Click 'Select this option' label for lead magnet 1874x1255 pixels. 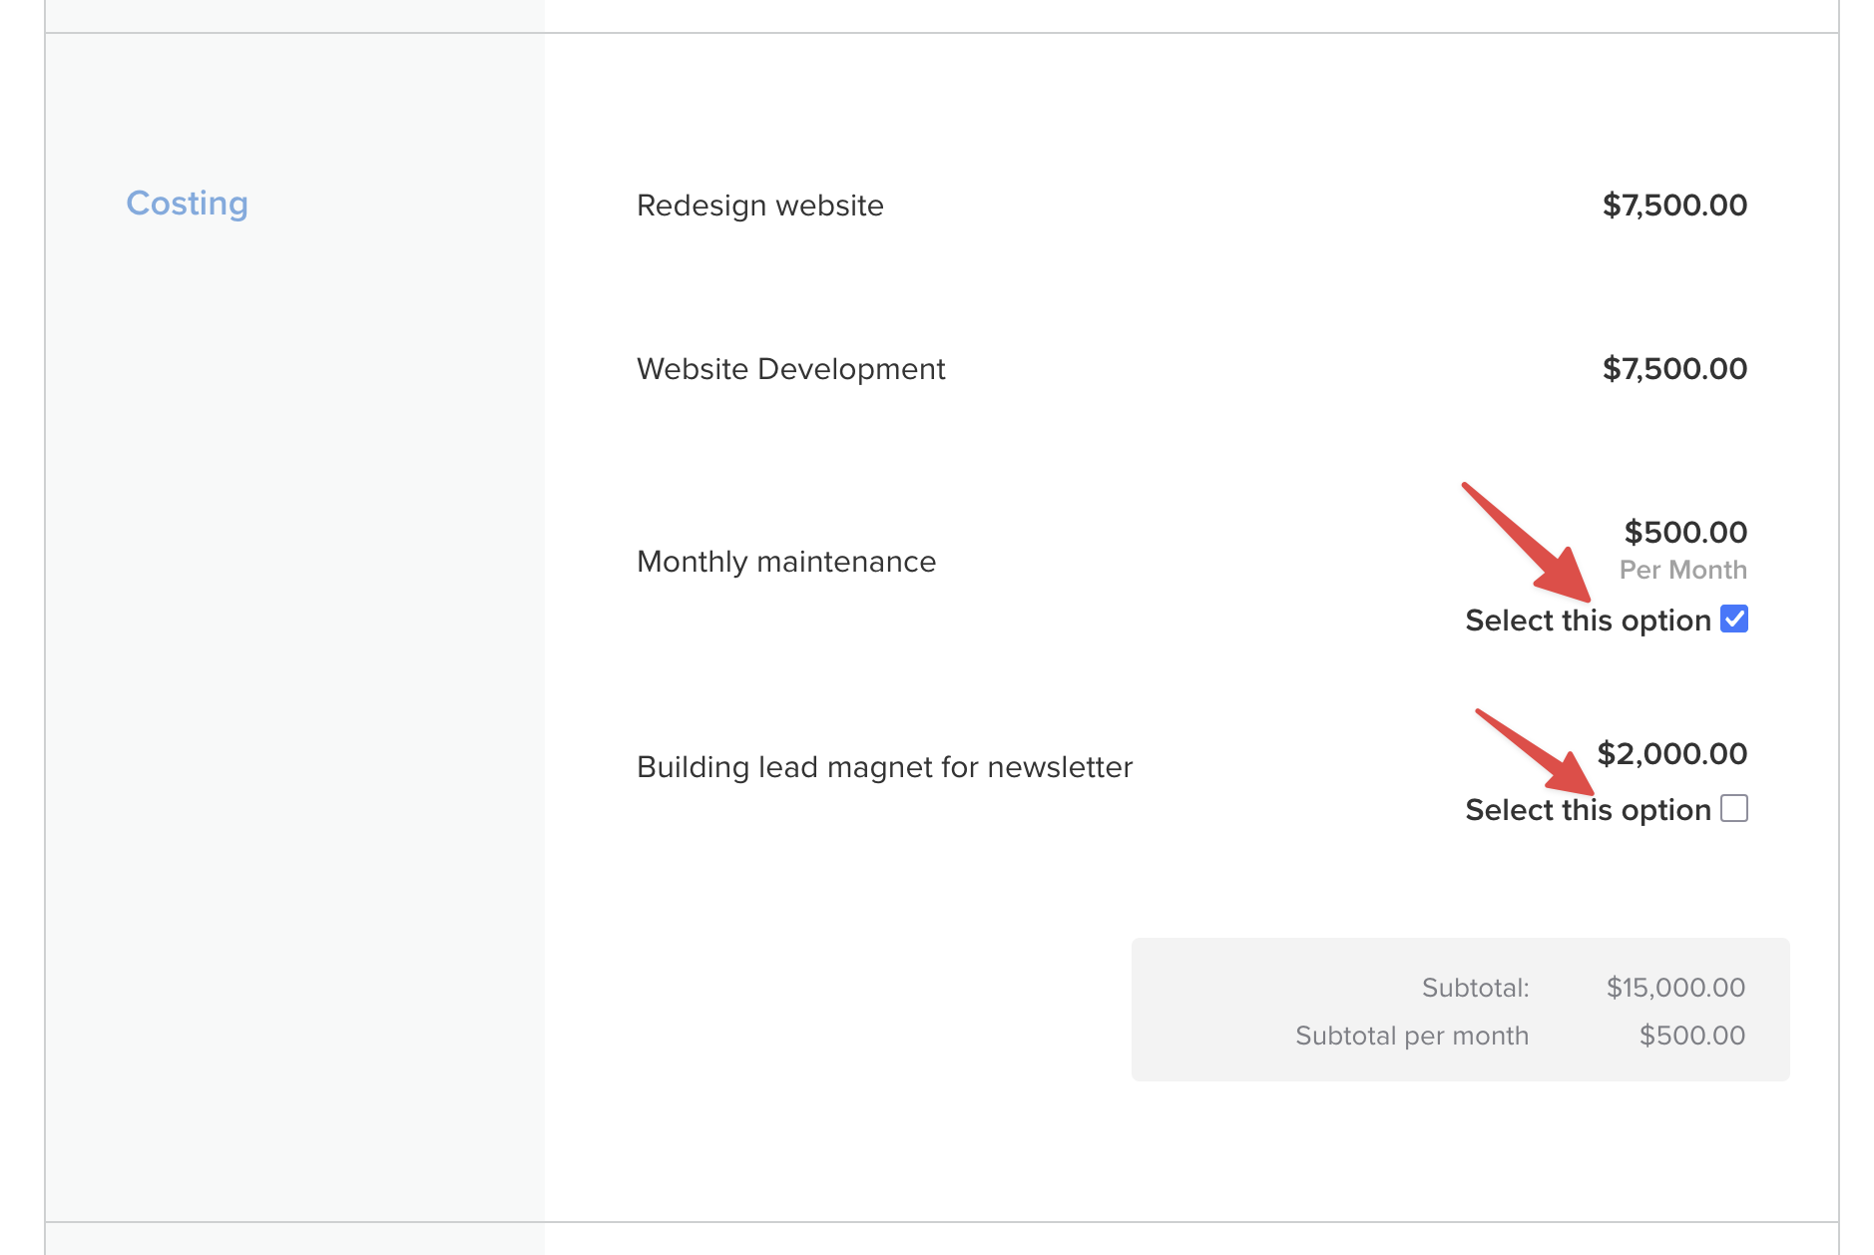1588,810
